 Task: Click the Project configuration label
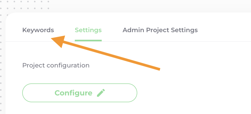click(56, 65)
